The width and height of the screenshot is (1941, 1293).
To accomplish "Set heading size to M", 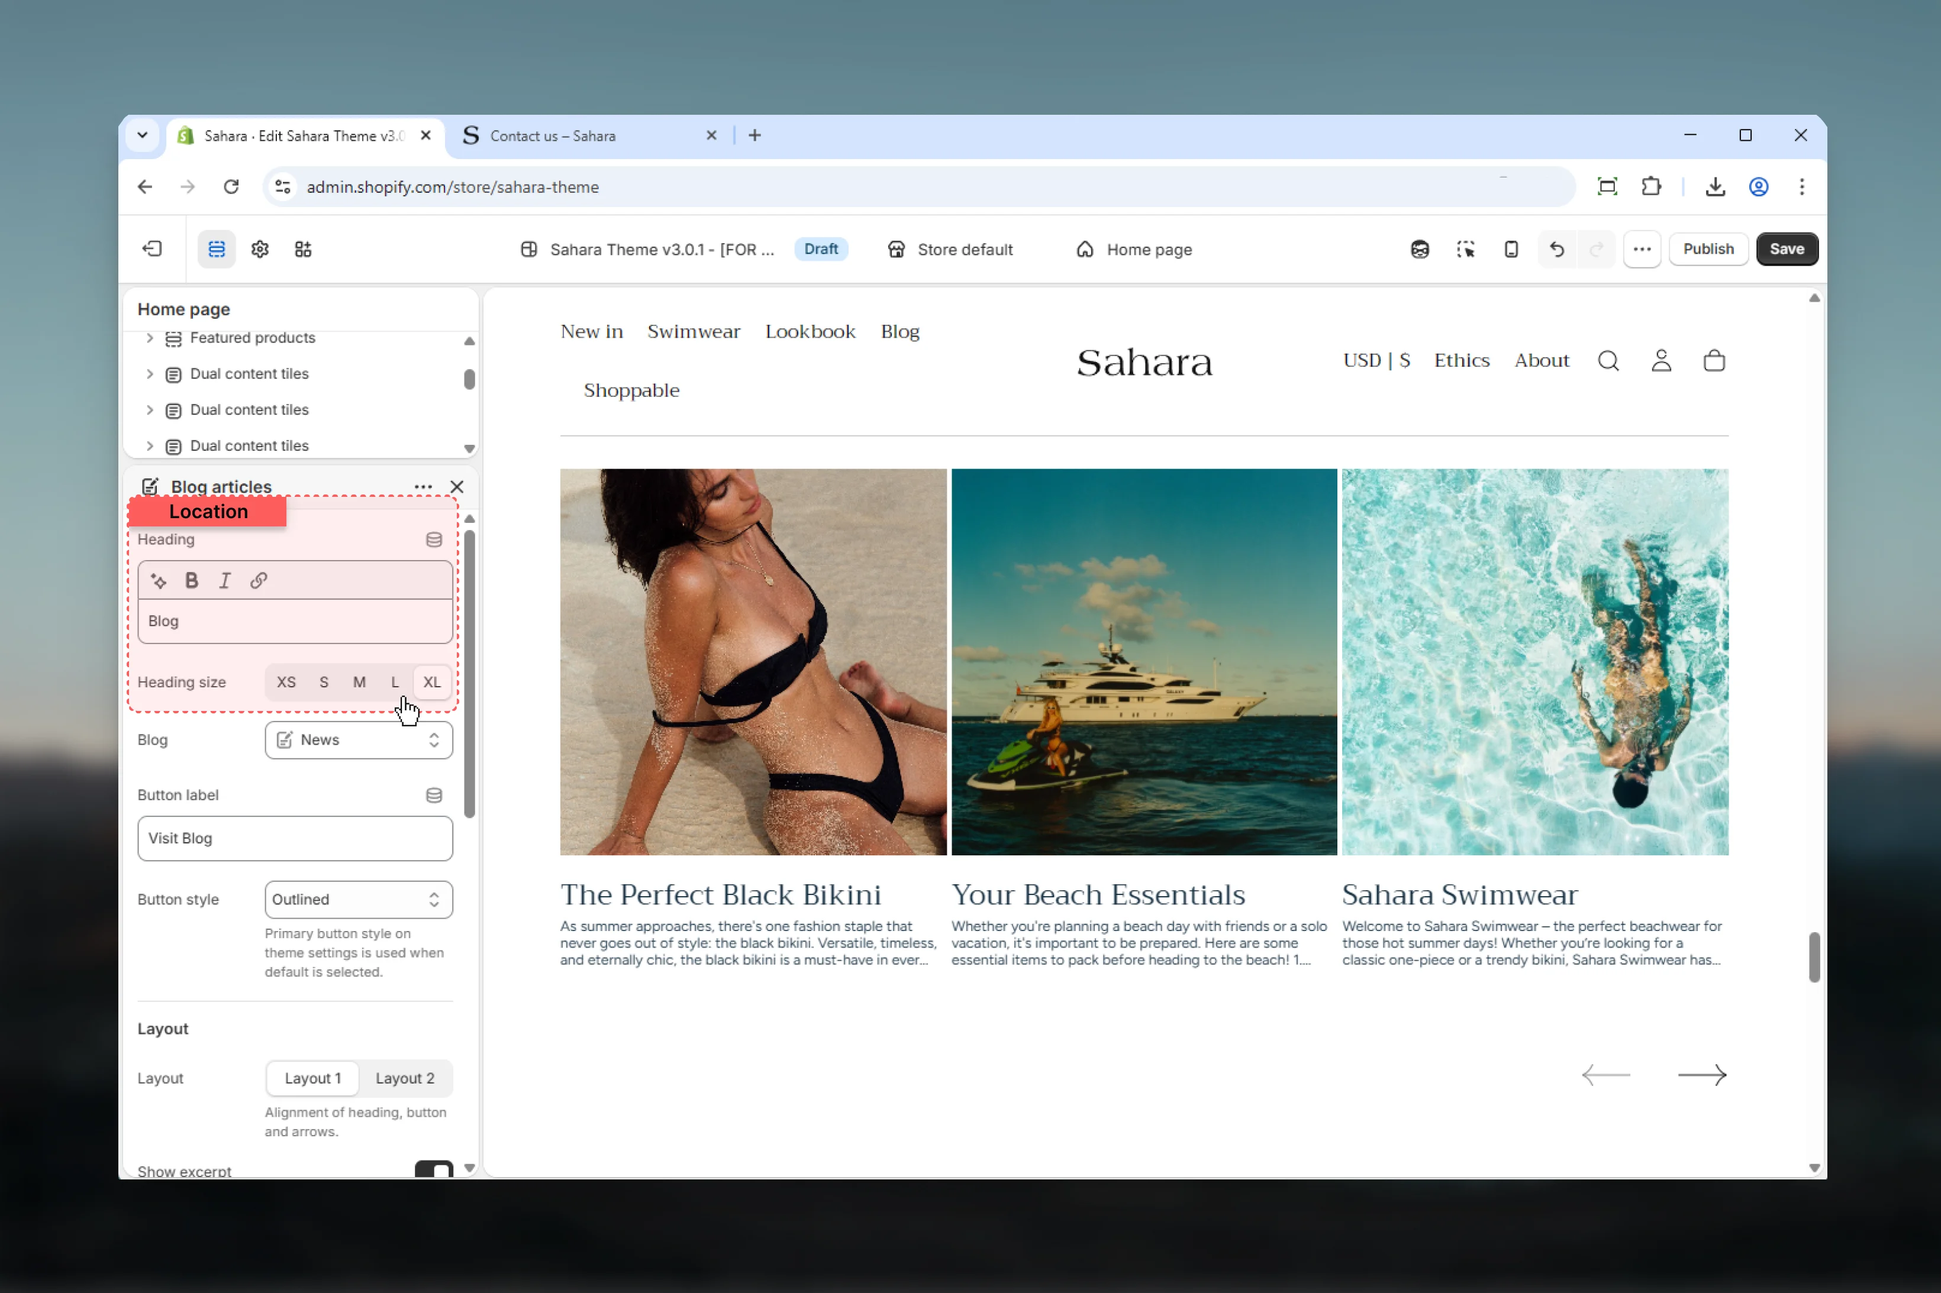I will 359,682.
